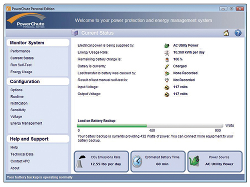Click the self-test result stethoscope icon
This screenshot has width=250, height=187.
(167, 80)
